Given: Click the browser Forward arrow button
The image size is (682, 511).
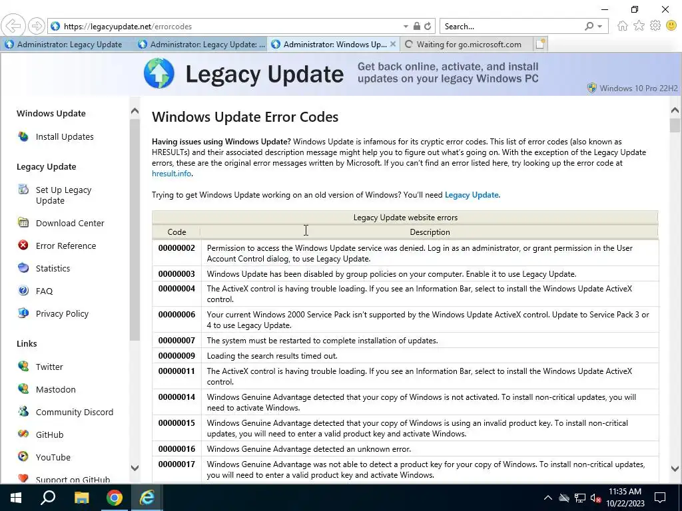Looking at the screenshot, I should tap(37, 26).
